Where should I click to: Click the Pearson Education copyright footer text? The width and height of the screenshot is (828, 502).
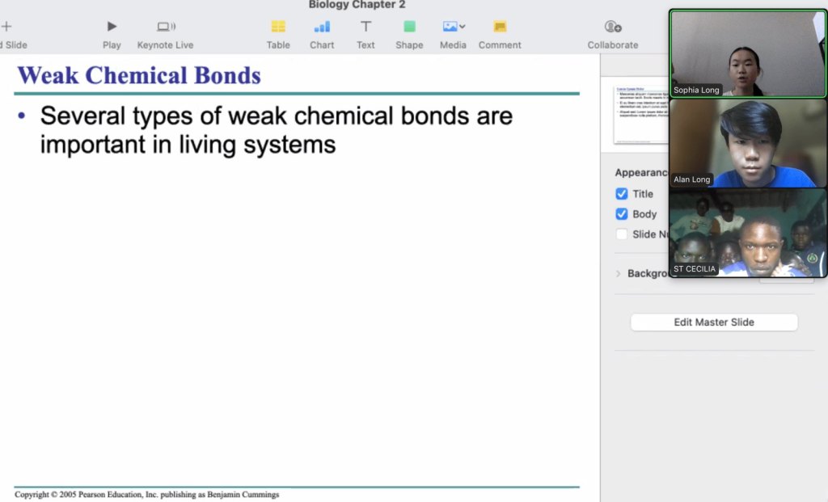tap(147, 495)
